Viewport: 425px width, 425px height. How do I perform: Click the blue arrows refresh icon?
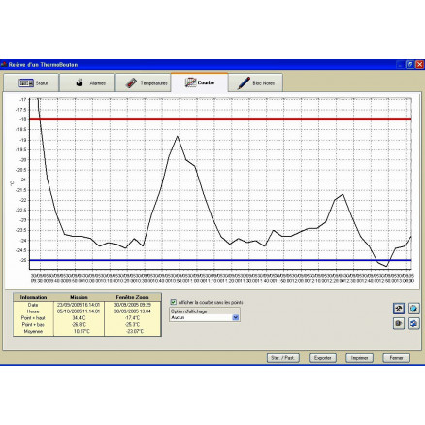pyautogui.click(x=413, y=323)
